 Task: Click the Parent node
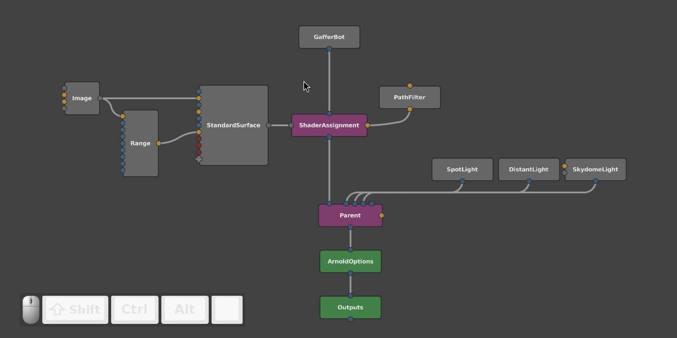[x=350, y=216]
